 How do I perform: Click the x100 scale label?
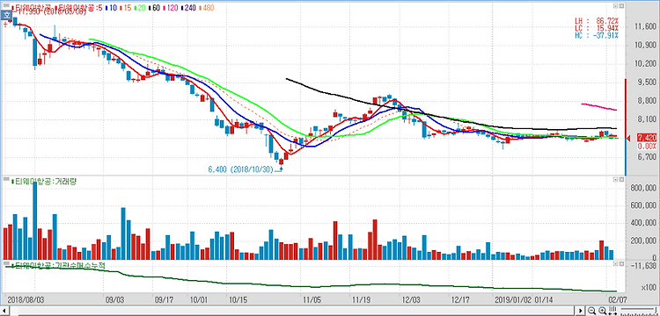click(x=649, y=288)
